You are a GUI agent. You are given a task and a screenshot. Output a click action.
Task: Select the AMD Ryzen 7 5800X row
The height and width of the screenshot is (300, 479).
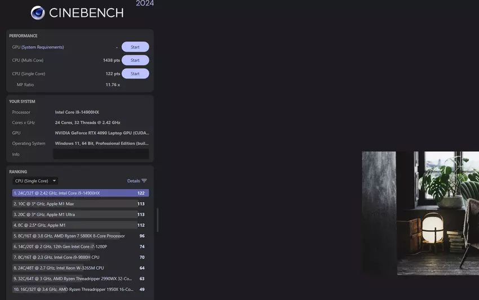[x=80, y=236]
